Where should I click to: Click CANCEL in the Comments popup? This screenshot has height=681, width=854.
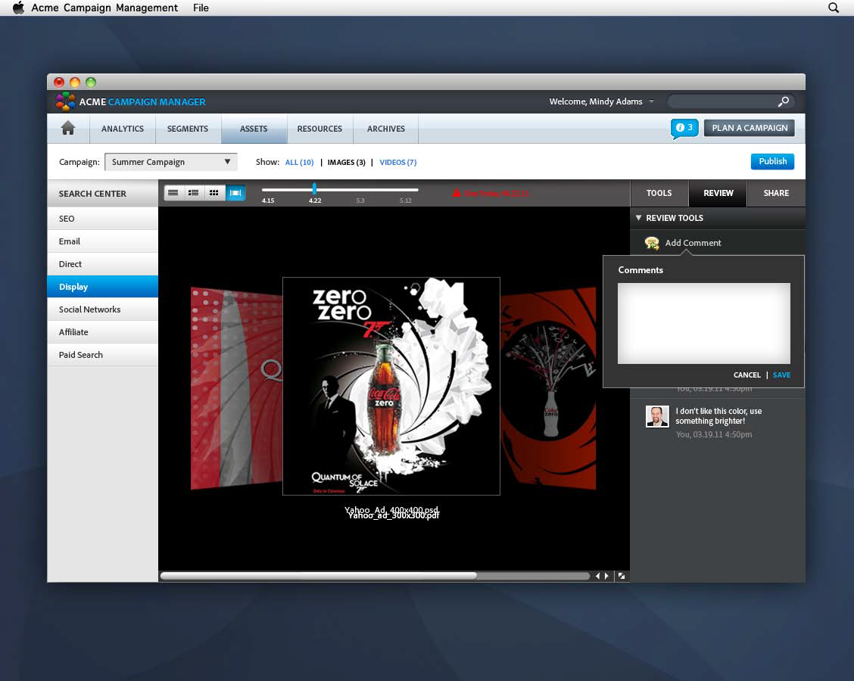[746, 375]
